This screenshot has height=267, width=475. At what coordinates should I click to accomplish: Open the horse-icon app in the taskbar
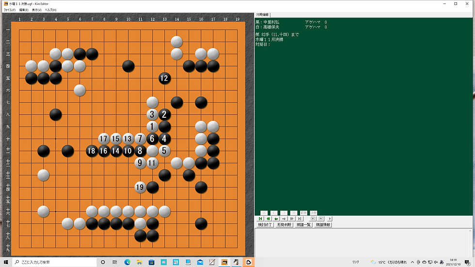click(x=237, y=262)
